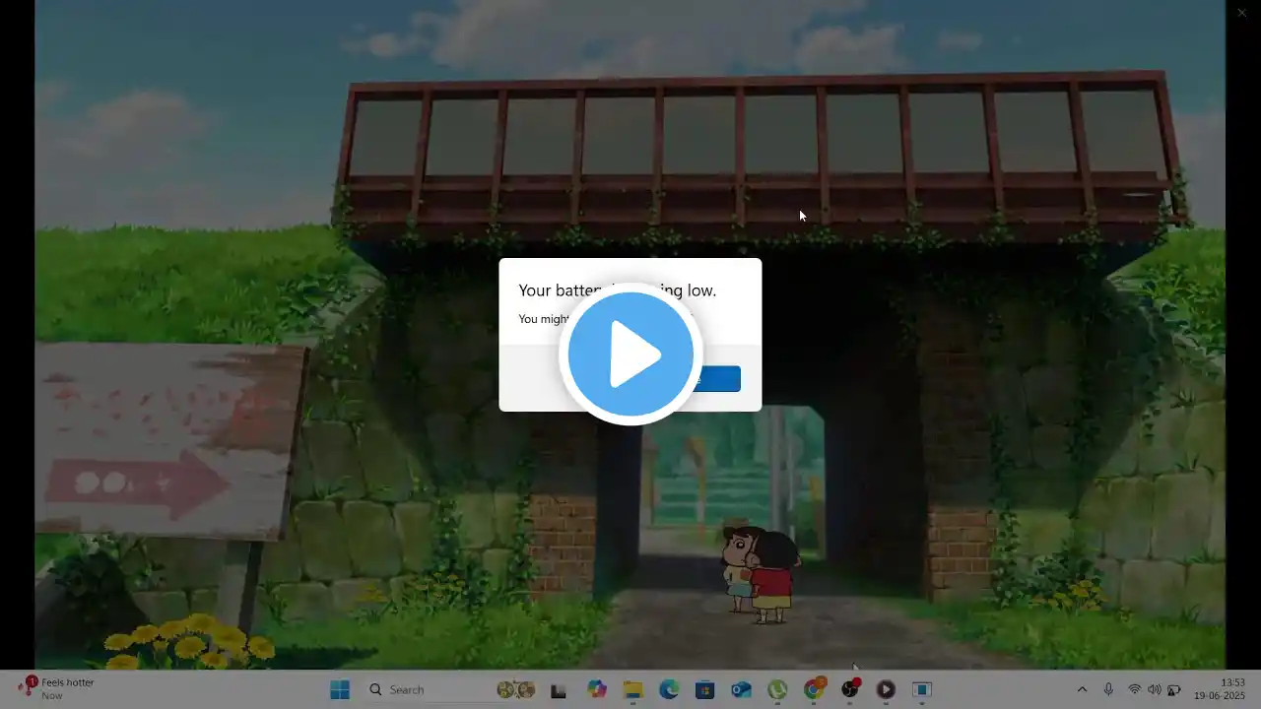Click the 'Your battery is running low' heading
This screenshot has width=1261, height=709.
coord(617,290)
